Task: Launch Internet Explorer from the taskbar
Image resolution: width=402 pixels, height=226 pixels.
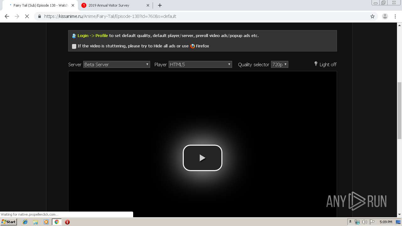Action: click(25, 222)
